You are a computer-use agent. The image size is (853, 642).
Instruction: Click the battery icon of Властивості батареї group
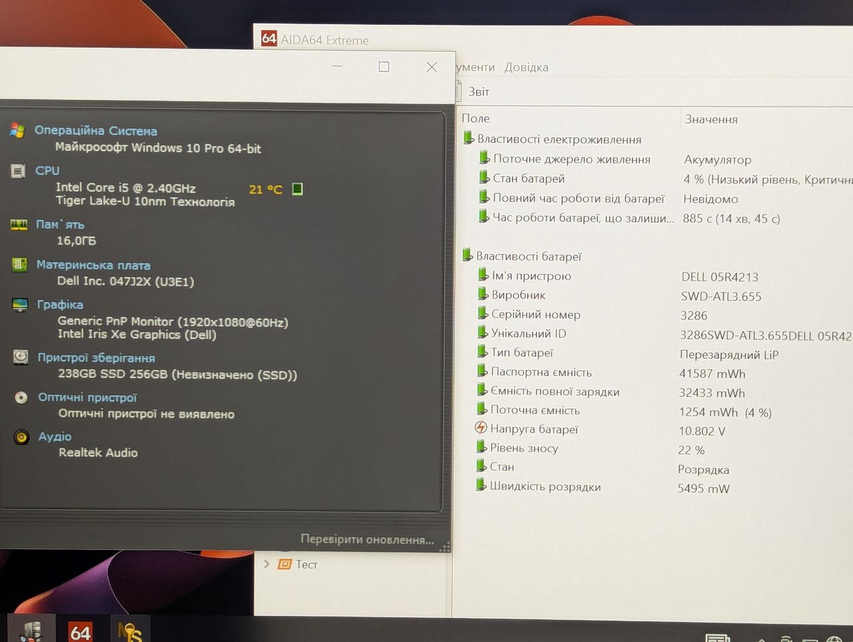click(468, 255)
